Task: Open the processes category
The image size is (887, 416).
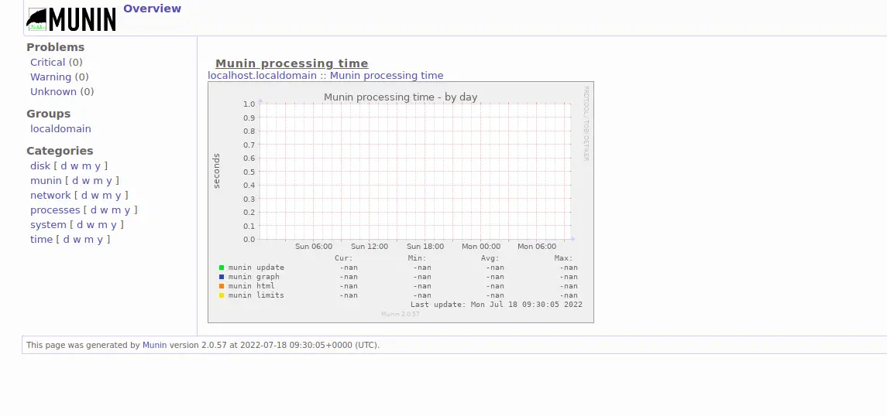Action: point(55,210)
